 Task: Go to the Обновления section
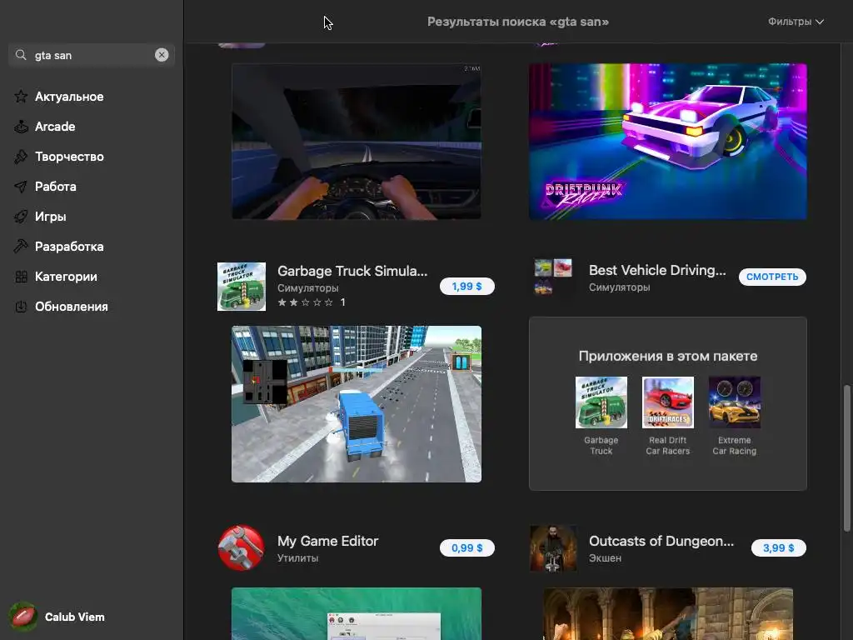tap(72, 307)
